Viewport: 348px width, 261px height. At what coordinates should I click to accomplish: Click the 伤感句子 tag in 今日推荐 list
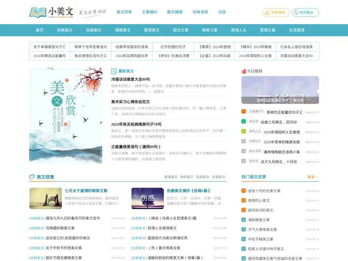255,141
